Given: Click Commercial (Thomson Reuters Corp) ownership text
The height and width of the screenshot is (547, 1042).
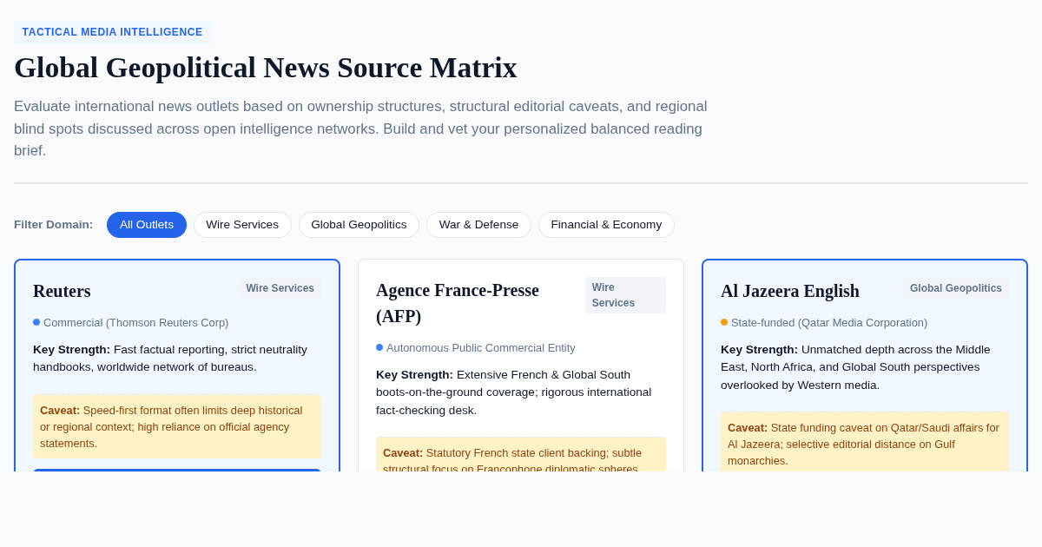Looking at the screenshot, I should [x=135, y=323].
